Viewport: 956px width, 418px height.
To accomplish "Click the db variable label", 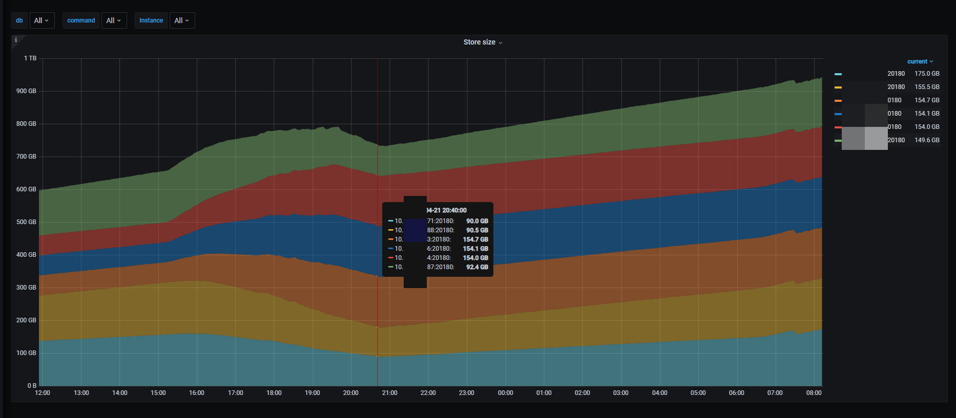I will click(19, 20).
